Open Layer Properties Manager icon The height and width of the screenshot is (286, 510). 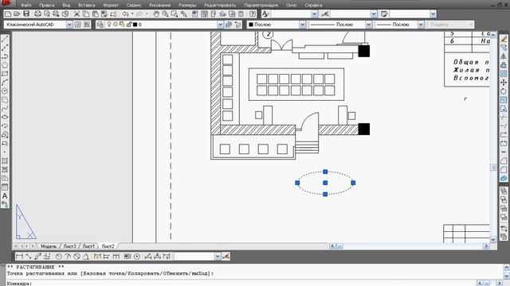pos(100,25)
